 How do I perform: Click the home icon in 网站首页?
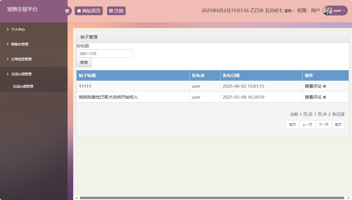click(79, 11)
